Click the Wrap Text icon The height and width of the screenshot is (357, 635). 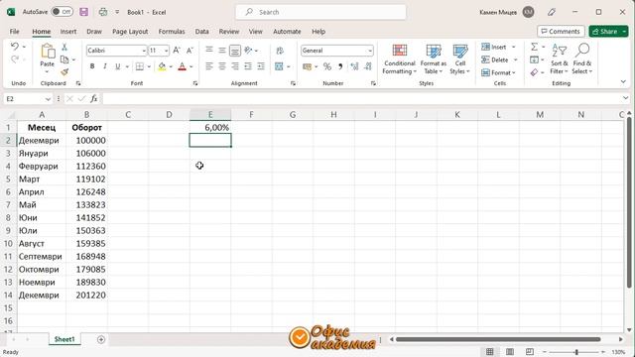click(x=280, y=51)
